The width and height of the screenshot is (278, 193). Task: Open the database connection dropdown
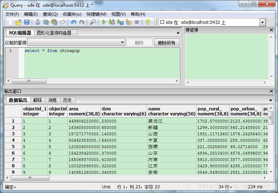(x=263, y=22)
